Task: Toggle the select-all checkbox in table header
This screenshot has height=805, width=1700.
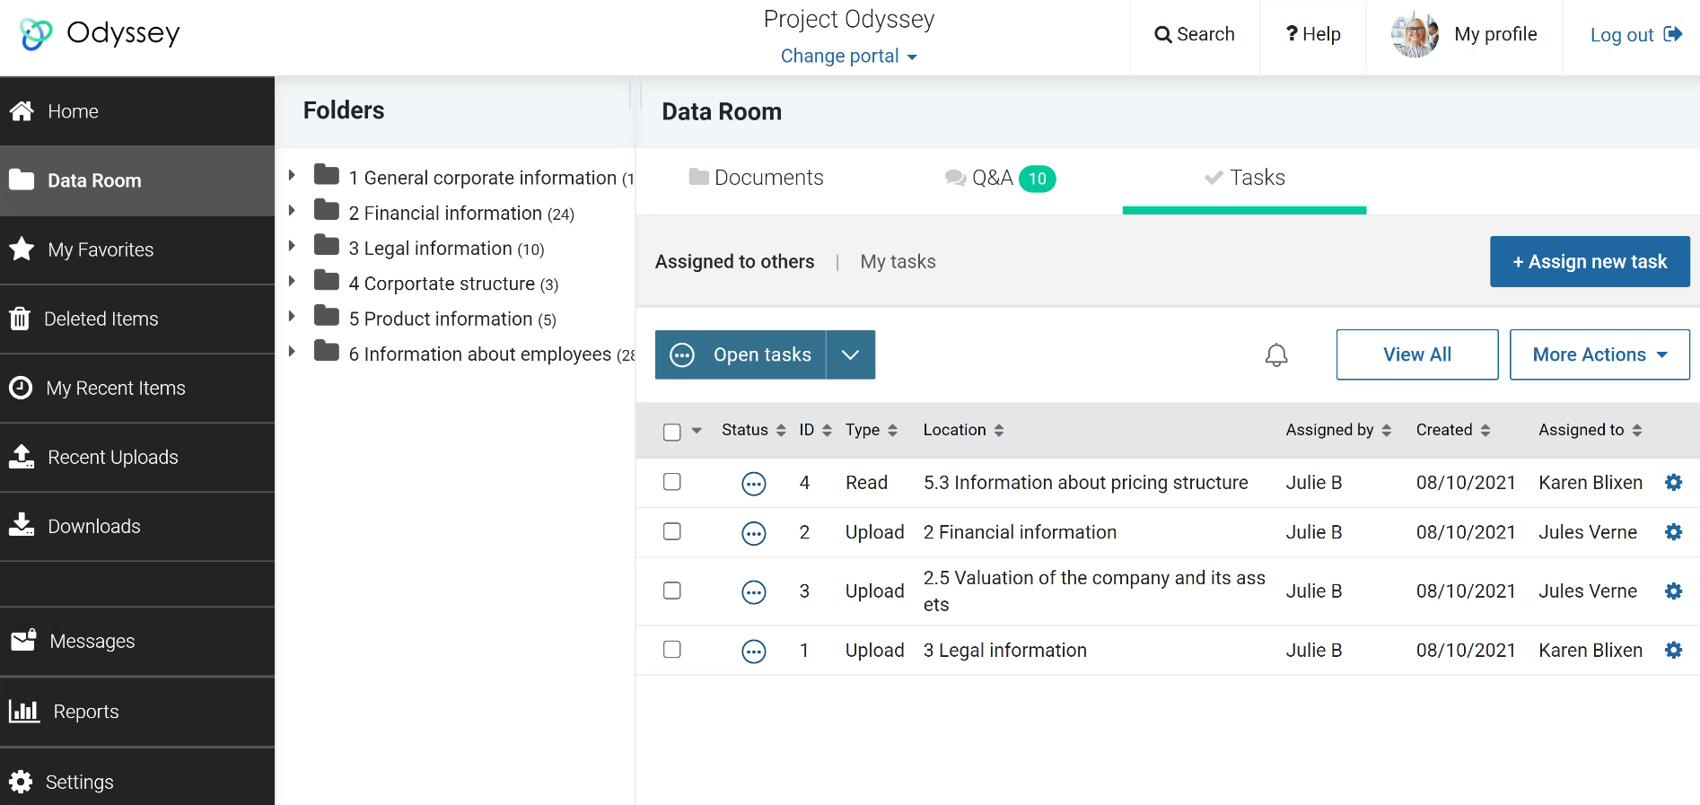Action: (671, 432)
